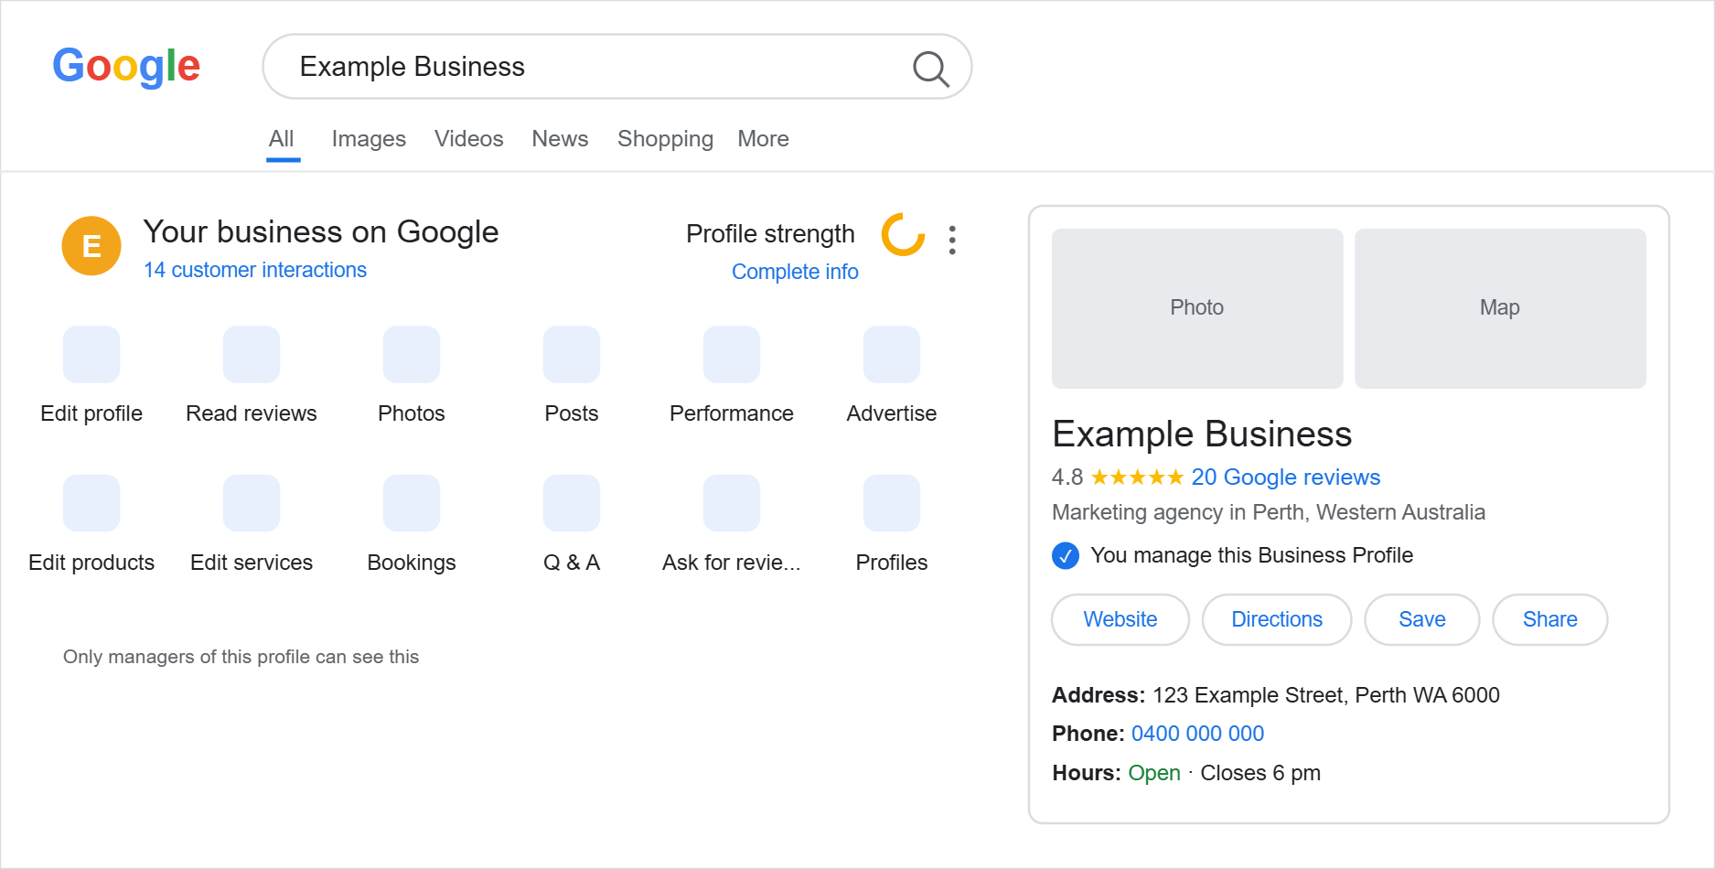Open the three-dot options menu
Viewport: 1715px width, 869px height.
point(952,240)
